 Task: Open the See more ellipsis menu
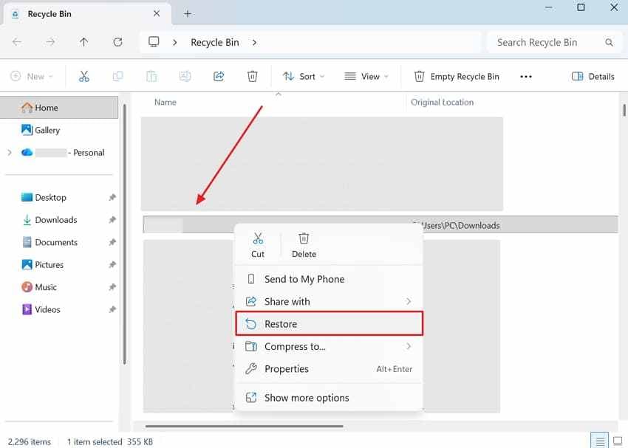coord(526,77)
